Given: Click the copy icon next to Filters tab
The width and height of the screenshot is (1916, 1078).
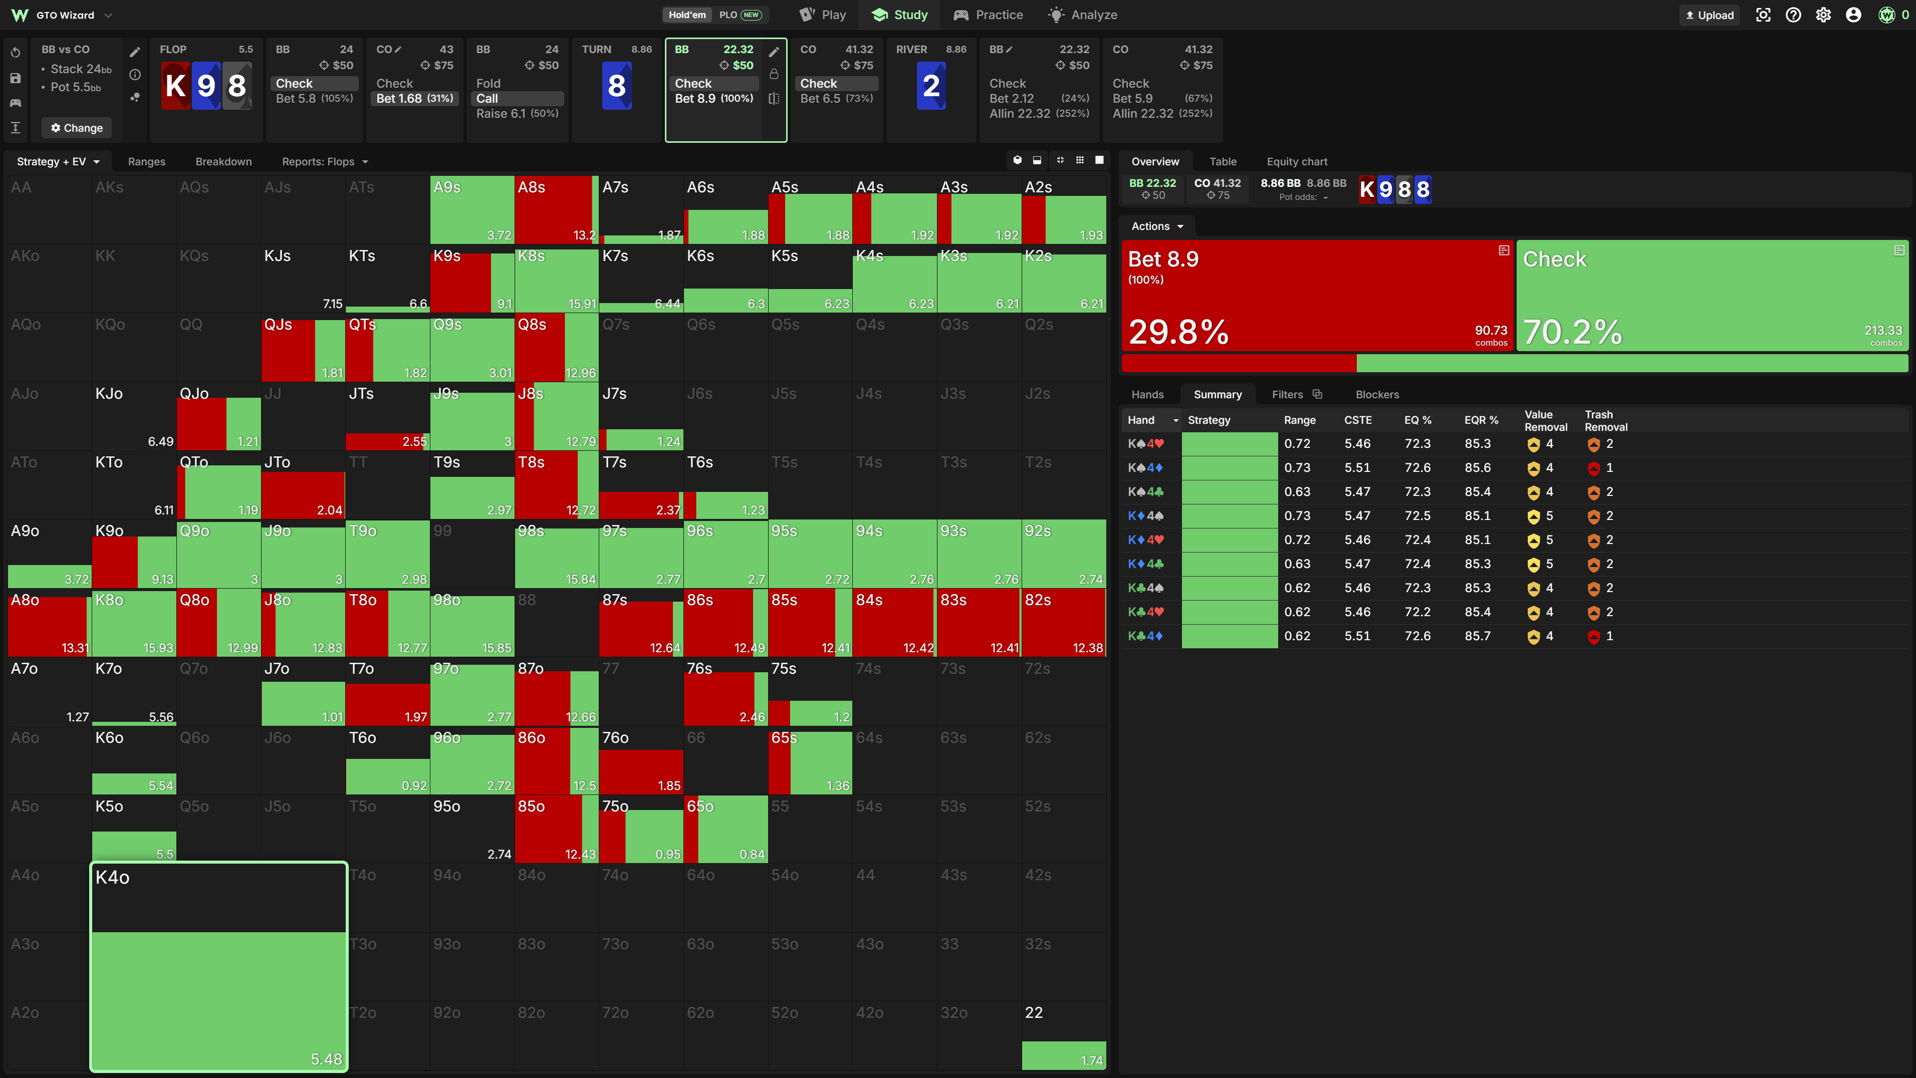Looking at the screenshot, I should (x=1317, y=394).
